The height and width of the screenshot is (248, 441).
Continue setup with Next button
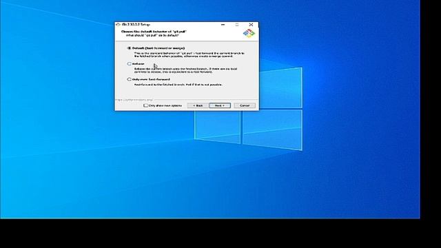point(220,105)
